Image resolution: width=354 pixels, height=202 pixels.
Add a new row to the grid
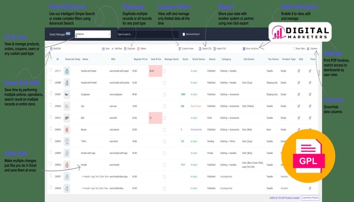click(x=113, y=49)
